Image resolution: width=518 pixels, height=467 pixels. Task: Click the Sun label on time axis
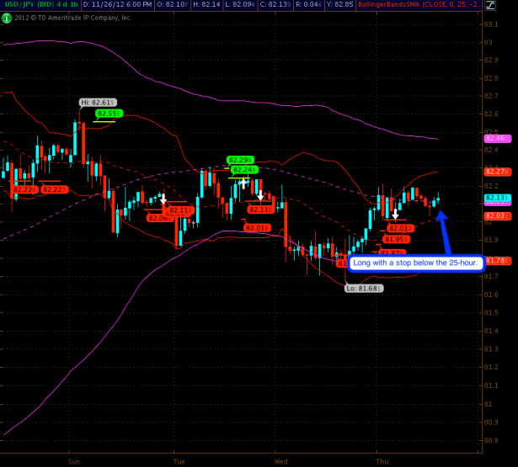(x=74, y=461)
